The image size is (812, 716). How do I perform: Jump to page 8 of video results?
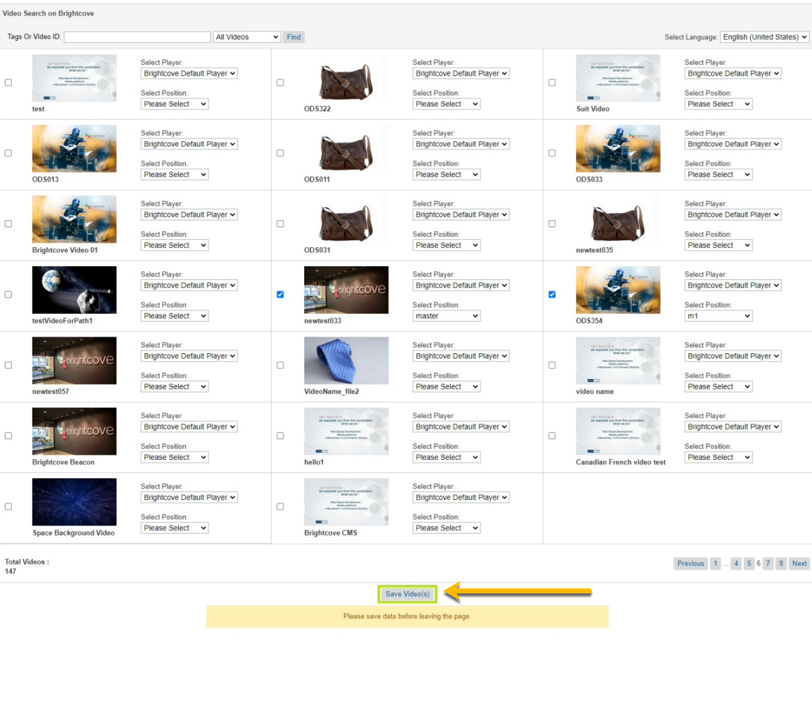tap(781, 563)
